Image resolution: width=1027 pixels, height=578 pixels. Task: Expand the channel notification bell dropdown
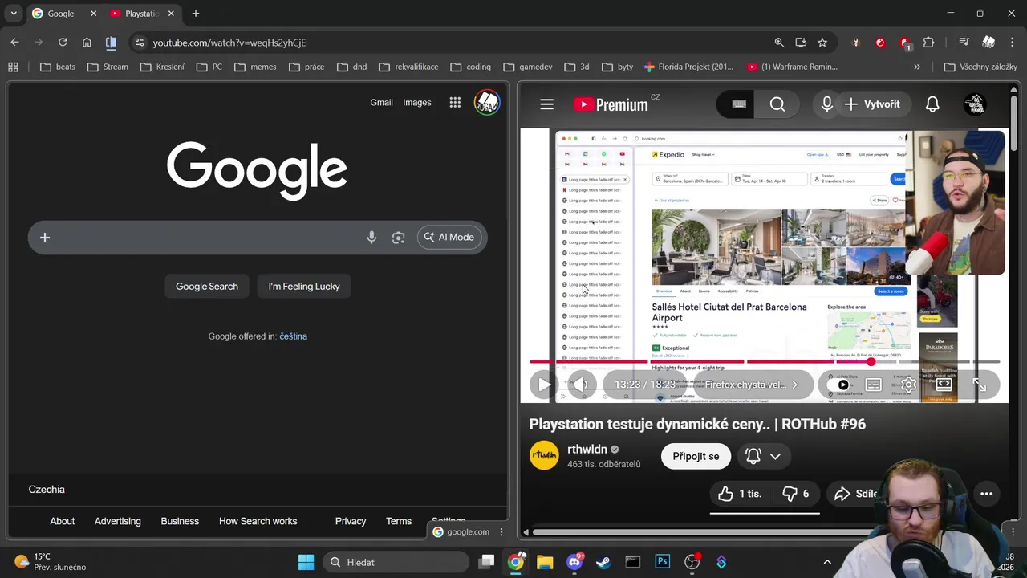(763, 456)
